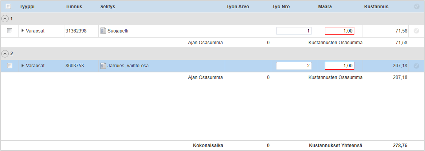Click the checkmark icon in the table header
425x151 pixels.
coord(417,7)
